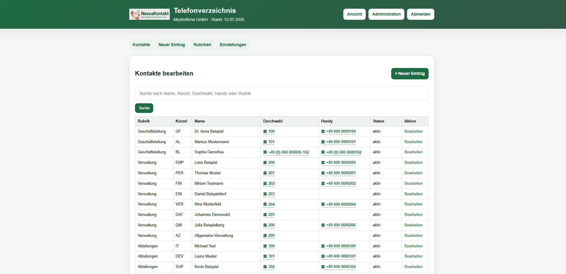Click the Telefonverzeichnis title

205,10
